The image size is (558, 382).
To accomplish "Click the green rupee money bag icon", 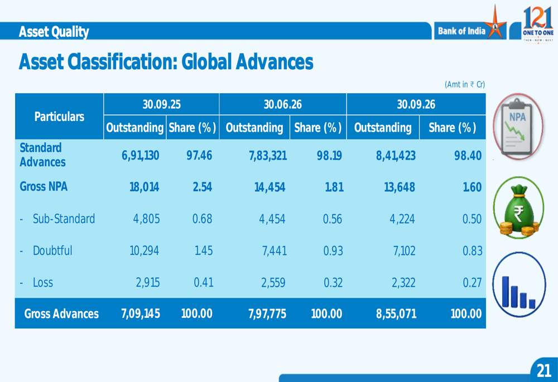I will [518, 207].
